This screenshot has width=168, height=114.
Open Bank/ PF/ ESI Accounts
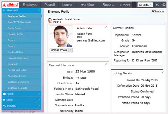coord(21,22)
